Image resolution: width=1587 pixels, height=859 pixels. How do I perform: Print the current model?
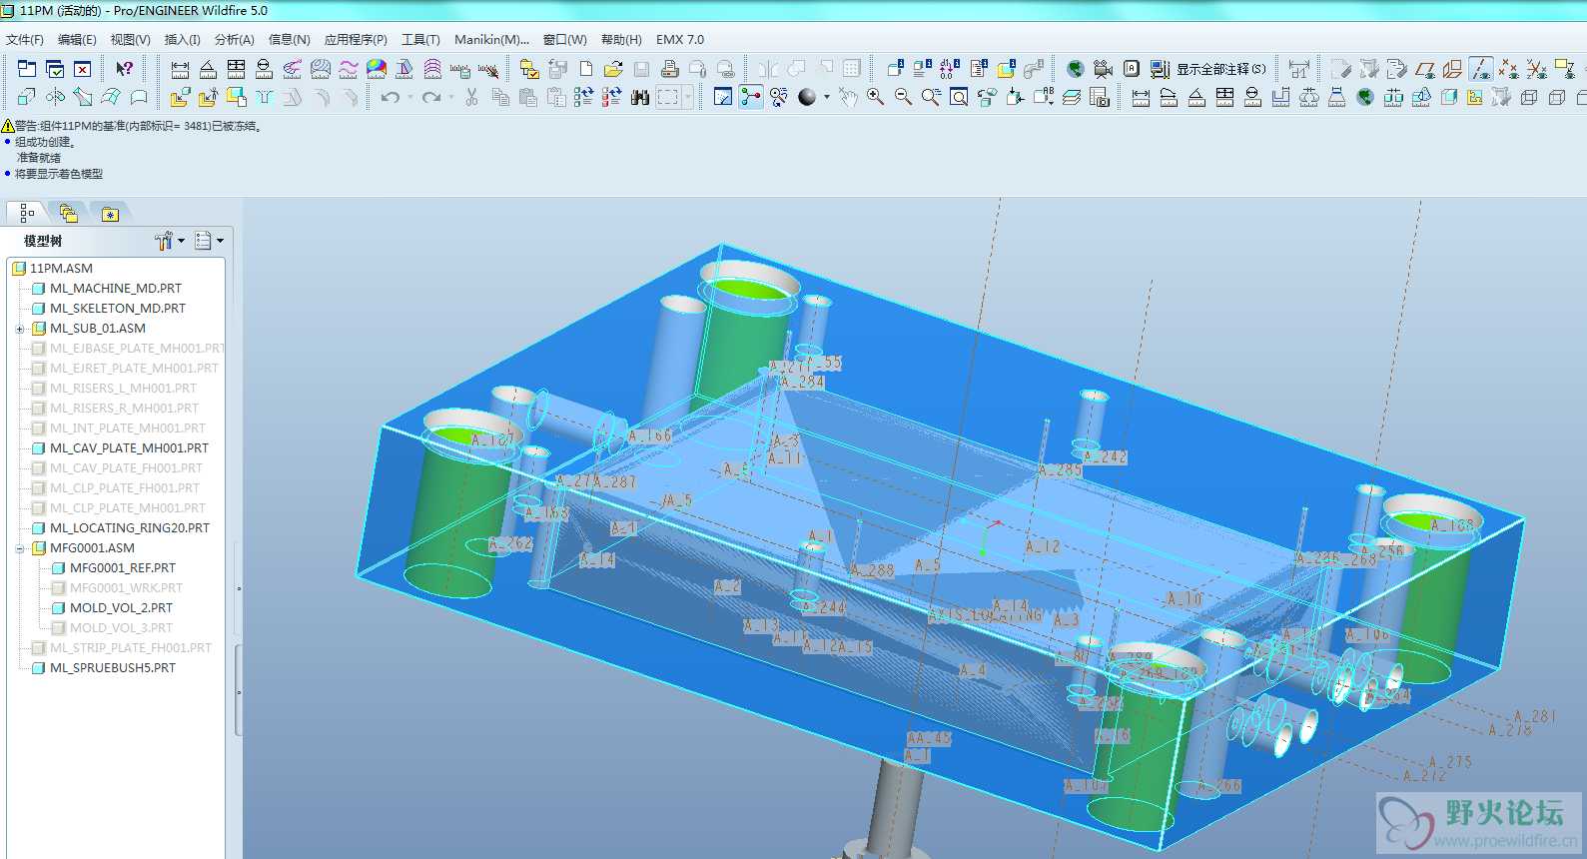point(670,69)
